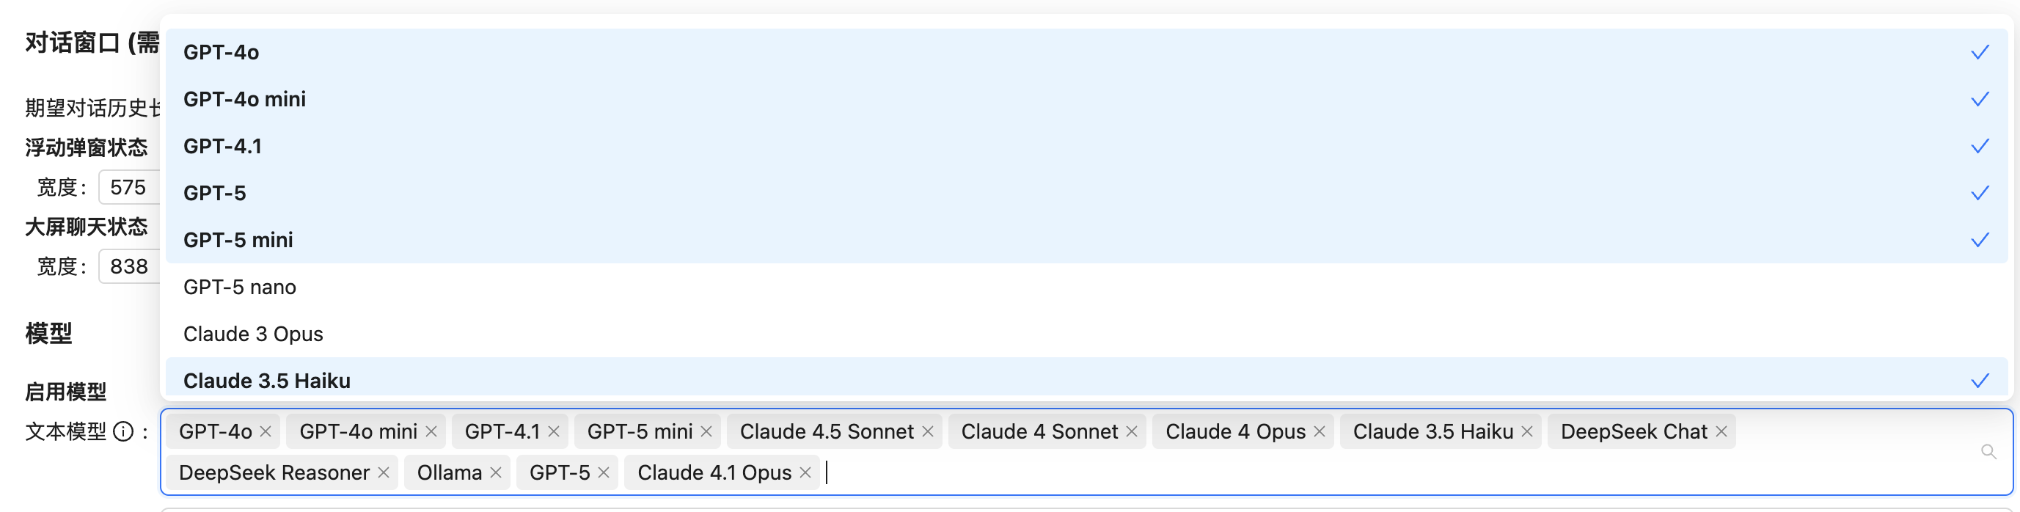The width and height of the screenshot is (2020, 512).
Task: Remove the Ollama tag
Action: [x=496, y=472]
